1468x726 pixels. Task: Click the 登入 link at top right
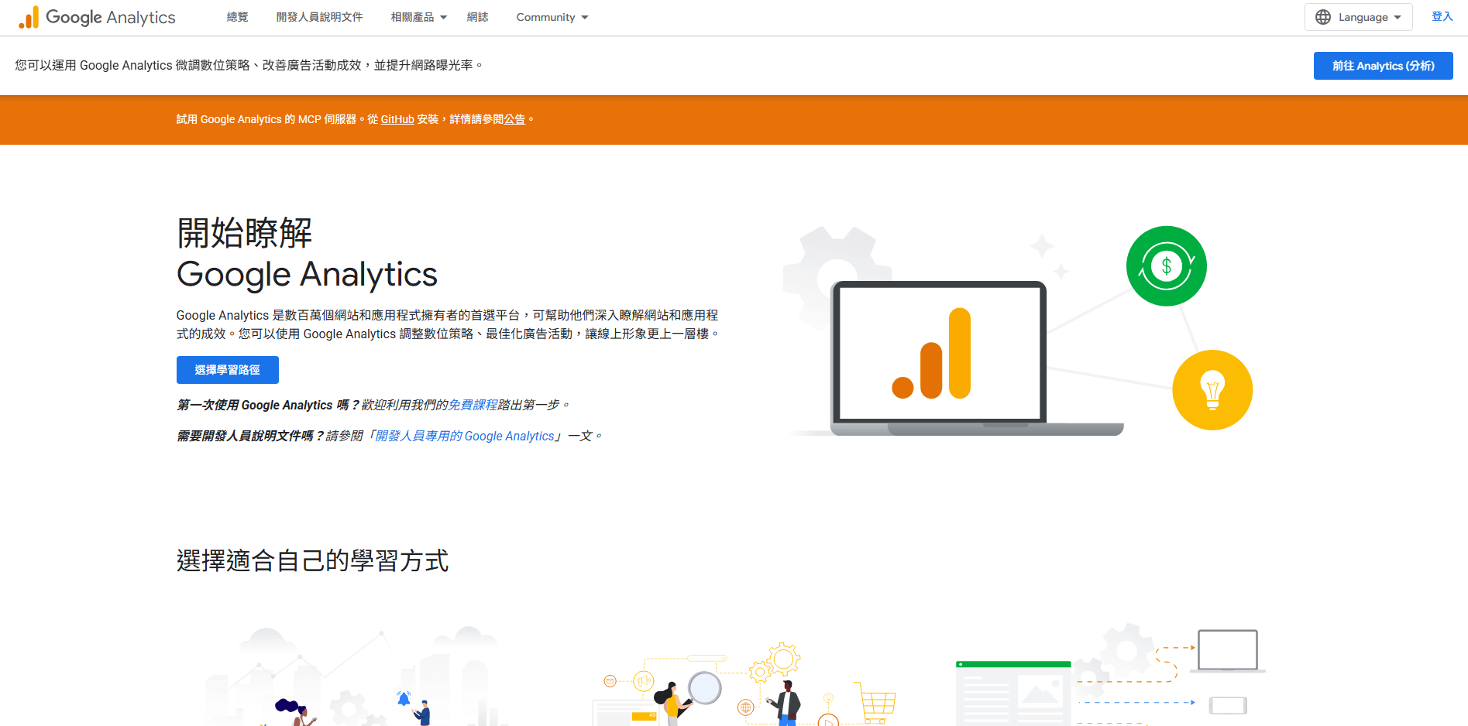(x=1442, y=16)
